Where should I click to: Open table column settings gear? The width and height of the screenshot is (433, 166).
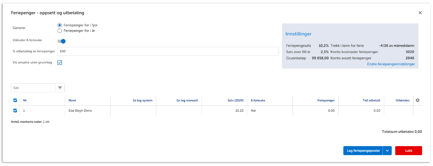coord(417,100)
